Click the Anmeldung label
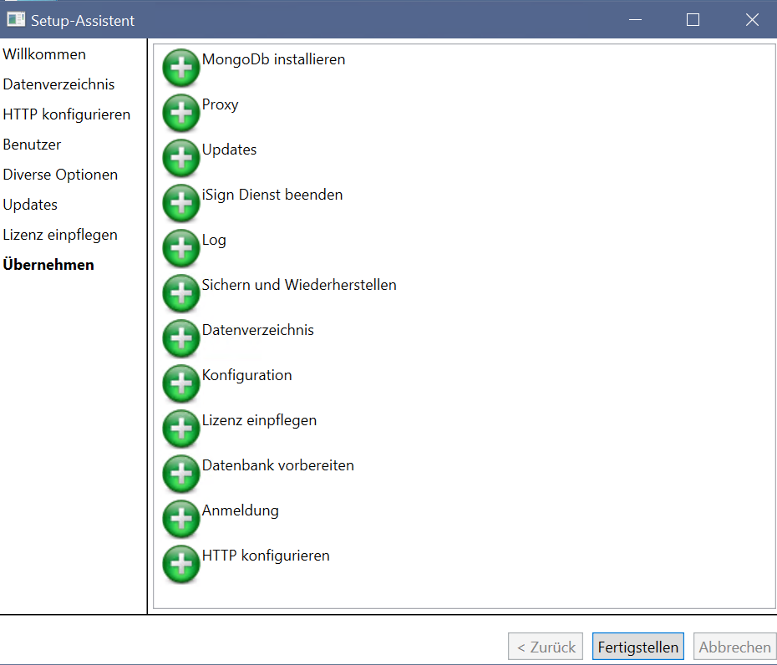 [240, 511]
